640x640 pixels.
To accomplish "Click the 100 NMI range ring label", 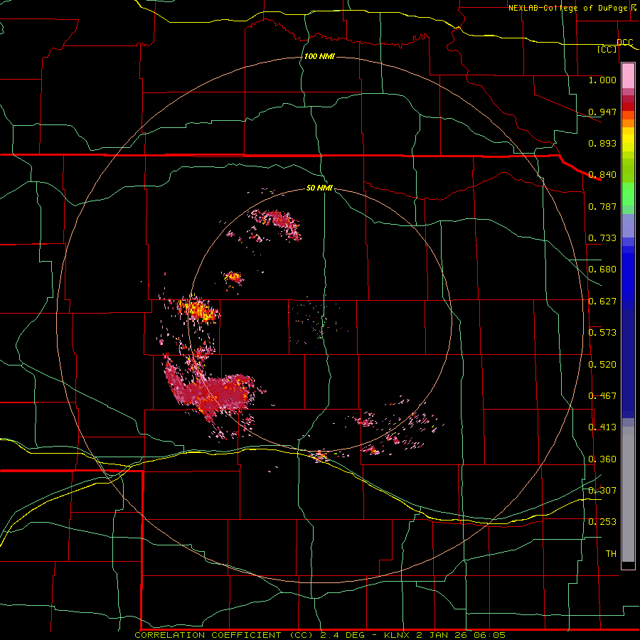I will pos(319,56).
